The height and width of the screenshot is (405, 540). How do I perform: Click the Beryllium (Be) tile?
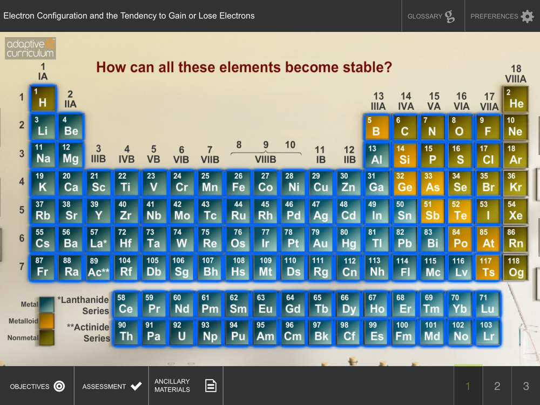tap(71, 127)
